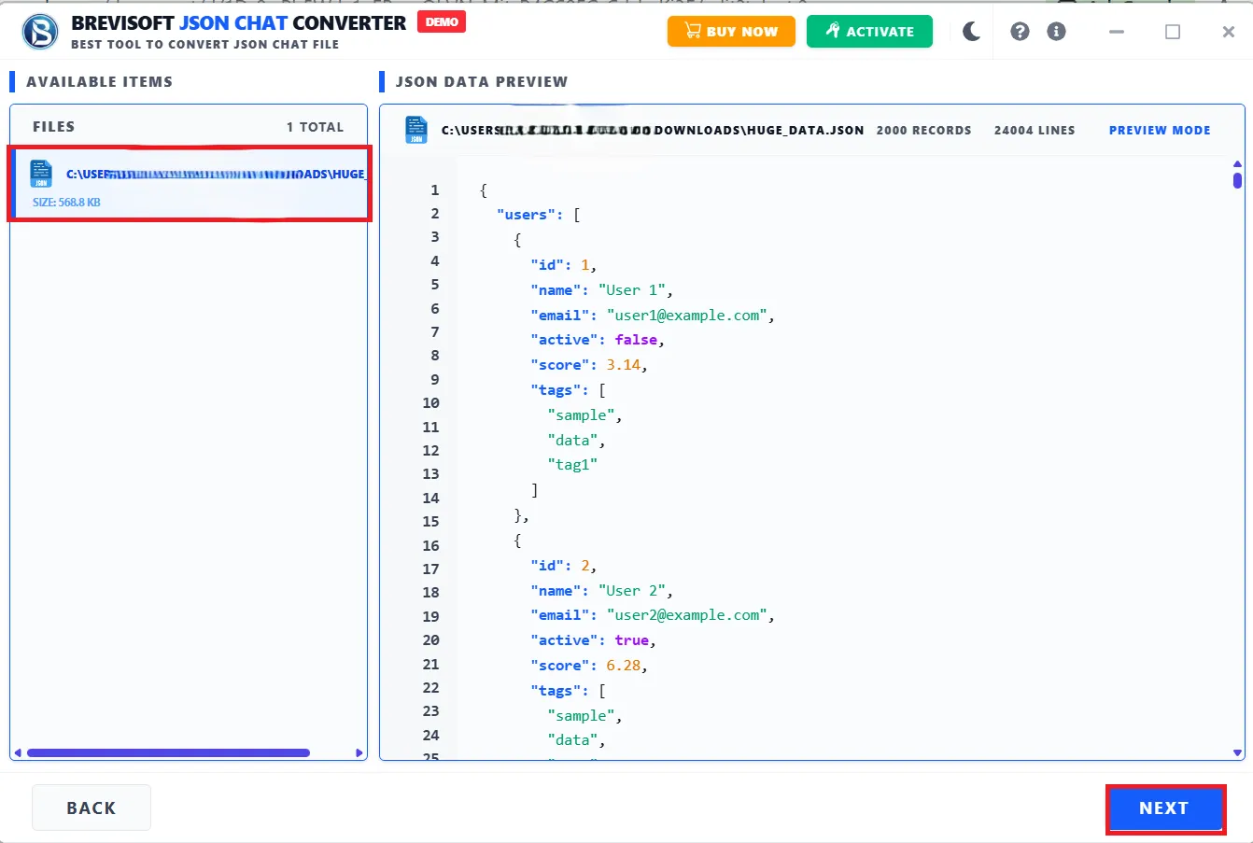
Task: Click the "2000 RECORDS" label
Action: tap(923, 131)
